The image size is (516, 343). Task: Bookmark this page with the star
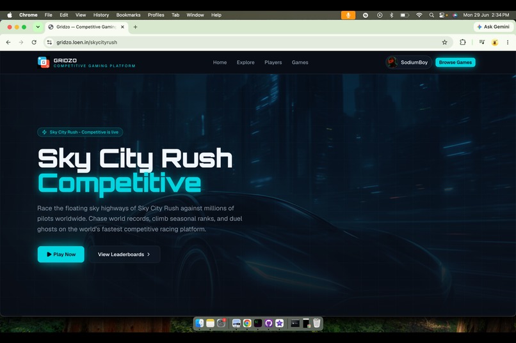click(x=444, y=42)
